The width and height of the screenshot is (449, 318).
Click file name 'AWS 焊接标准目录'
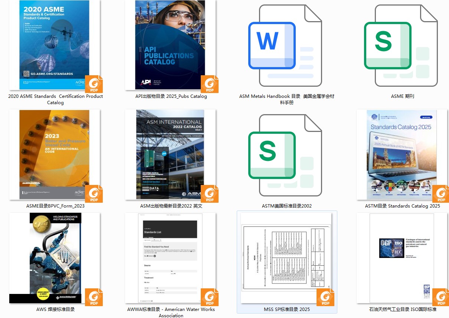55,309
